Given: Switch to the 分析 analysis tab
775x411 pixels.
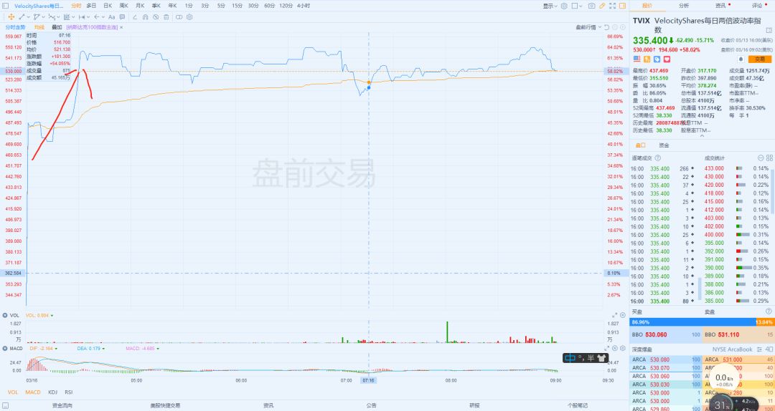Looking at the screenshot, I should (684, 6).
